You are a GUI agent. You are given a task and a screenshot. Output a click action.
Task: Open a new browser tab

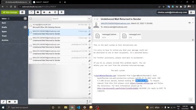click(65, 2)
